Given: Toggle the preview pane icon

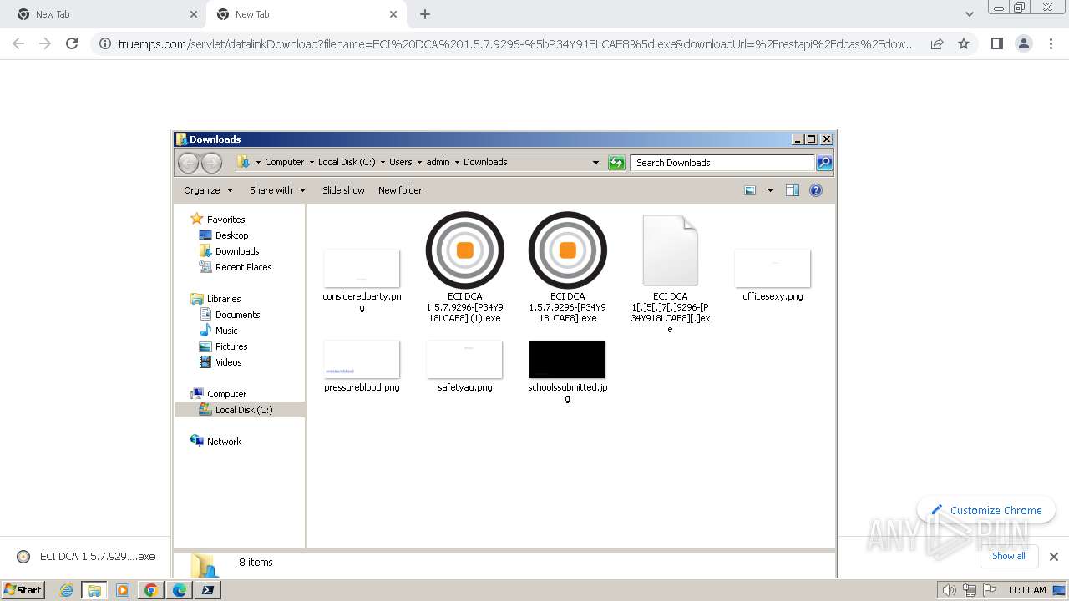Looking at the screenshot, I should click(792, 190).
